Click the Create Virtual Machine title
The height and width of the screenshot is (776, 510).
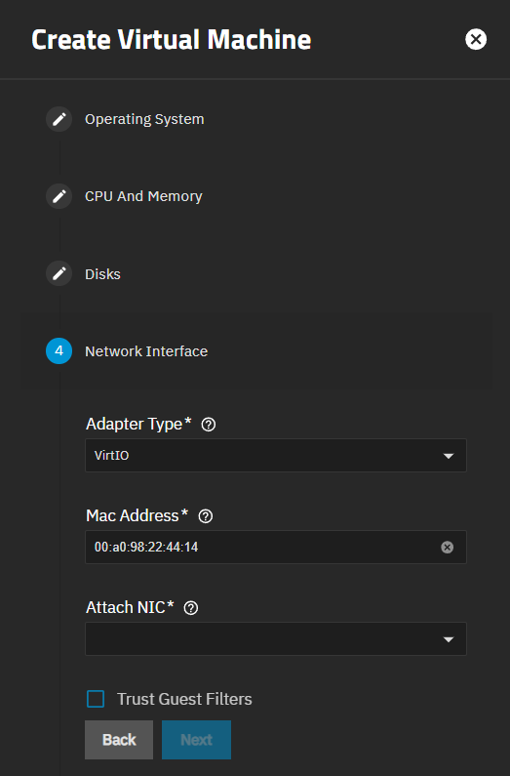(171, 39)
